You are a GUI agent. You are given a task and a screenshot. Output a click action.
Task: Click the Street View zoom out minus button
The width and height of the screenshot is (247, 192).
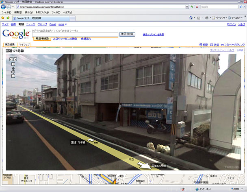pos(13,76)
